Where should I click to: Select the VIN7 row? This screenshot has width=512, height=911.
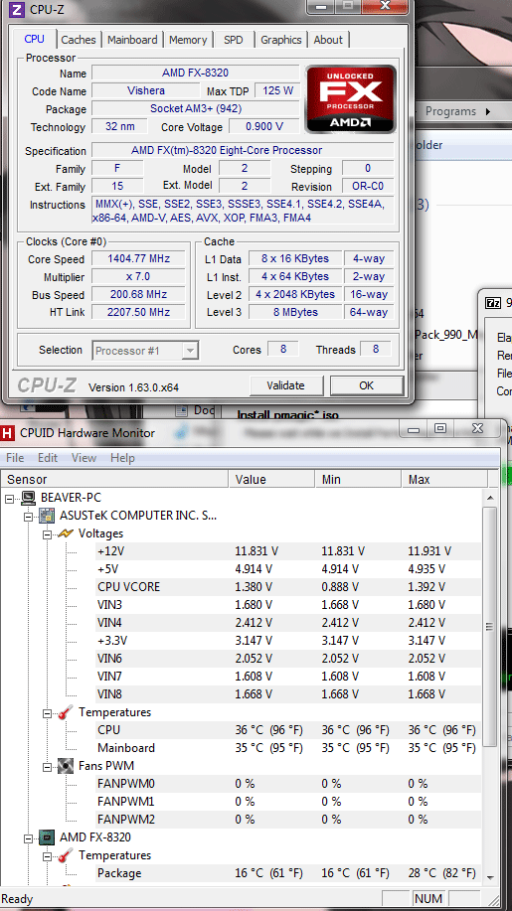pyautogui.click(x=287, y=677)
